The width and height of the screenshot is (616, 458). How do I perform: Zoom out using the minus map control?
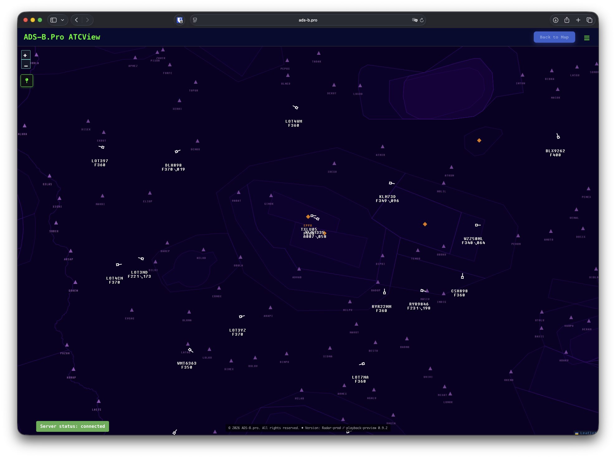pyautogui.click(x=26, y=65)
